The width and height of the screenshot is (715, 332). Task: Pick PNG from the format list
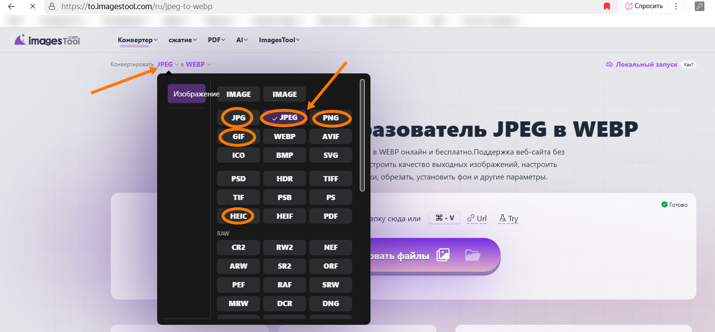[331, 118]
